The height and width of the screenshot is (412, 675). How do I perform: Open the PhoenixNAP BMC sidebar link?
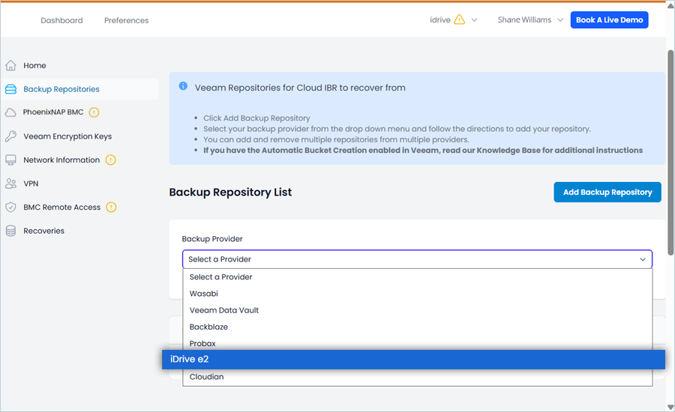[x=53, y=112]
